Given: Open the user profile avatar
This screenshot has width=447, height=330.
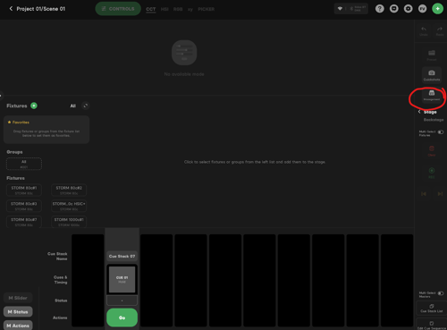Looking at the screenshot, I should (x=423, y=9).
